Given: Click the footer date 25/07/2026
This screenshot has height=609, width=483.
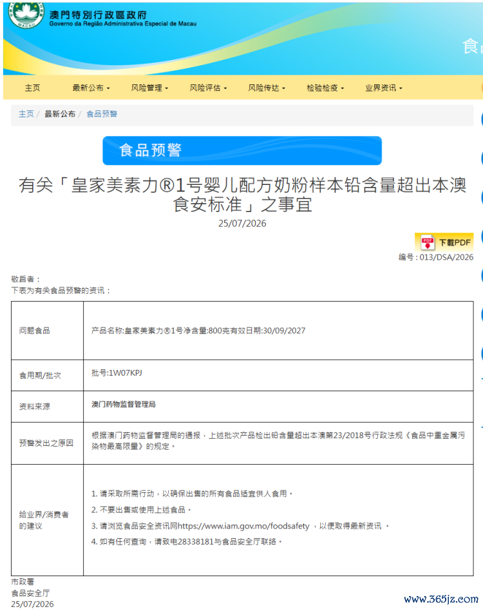Looking at the screenshot, I should coord(32,604).
